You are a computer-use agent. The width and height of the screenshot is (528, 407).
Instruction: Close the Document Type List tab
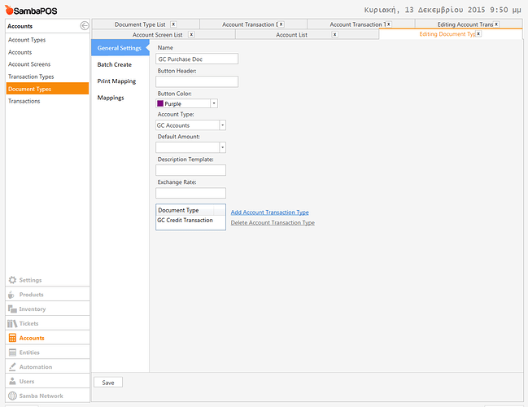(x=173, y=24)
